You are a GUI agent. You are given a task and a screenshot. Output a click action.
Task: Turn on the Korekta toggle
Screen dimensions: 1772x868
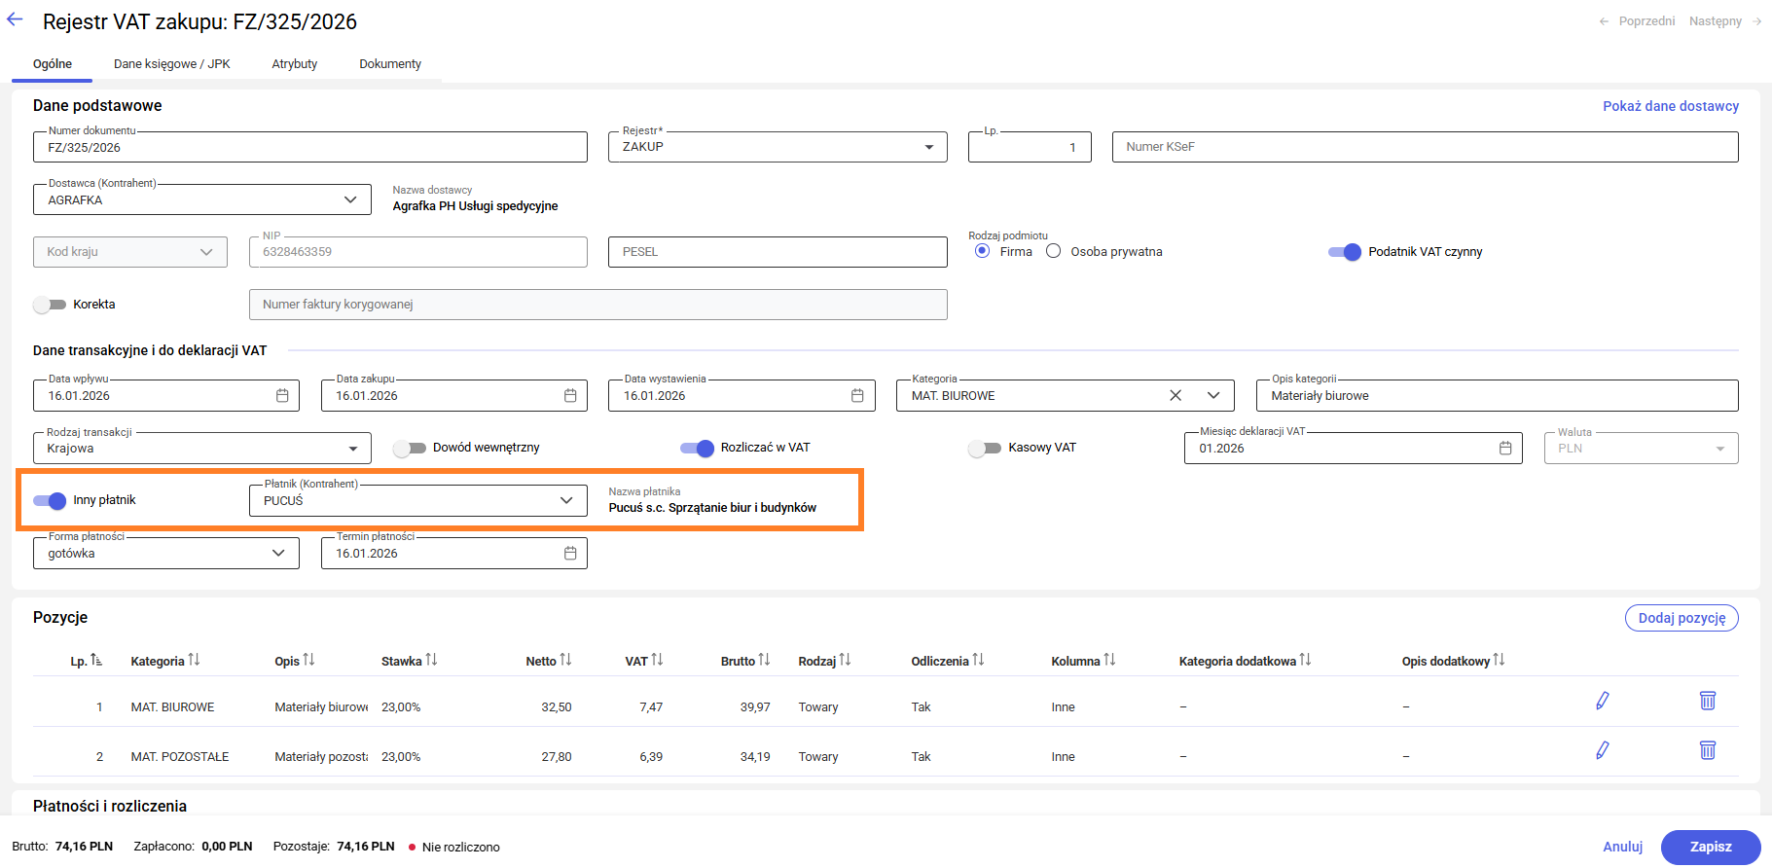coord(50,305)
